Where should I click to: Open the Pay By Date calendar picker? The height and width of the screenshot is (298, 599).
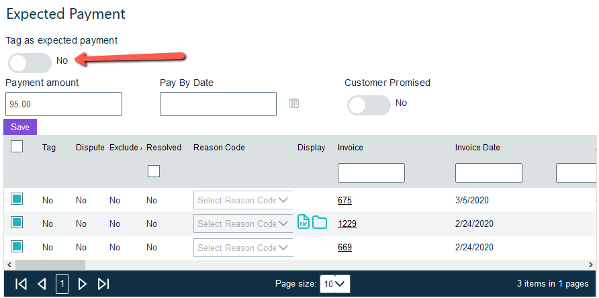click(293, 103)
